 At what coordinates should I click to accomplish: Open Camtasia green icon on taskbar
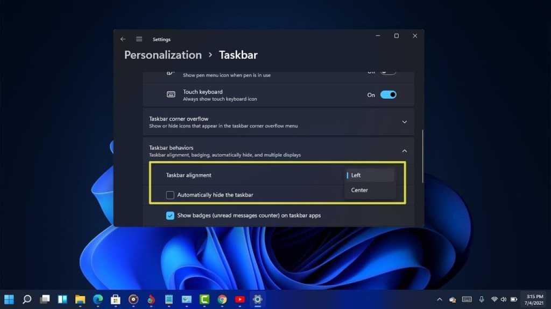204,299
